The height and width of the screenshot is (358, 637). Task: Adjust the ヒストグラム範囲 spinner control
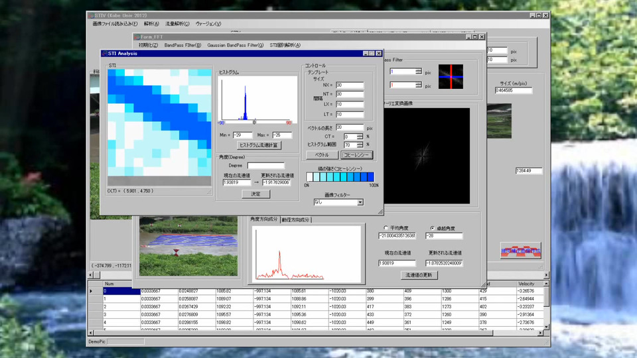360,145
